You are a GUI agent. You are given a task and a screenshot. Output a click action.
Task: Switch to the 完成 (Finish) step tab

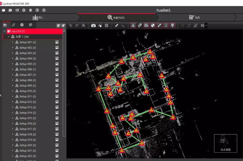[x=194, y=18]
